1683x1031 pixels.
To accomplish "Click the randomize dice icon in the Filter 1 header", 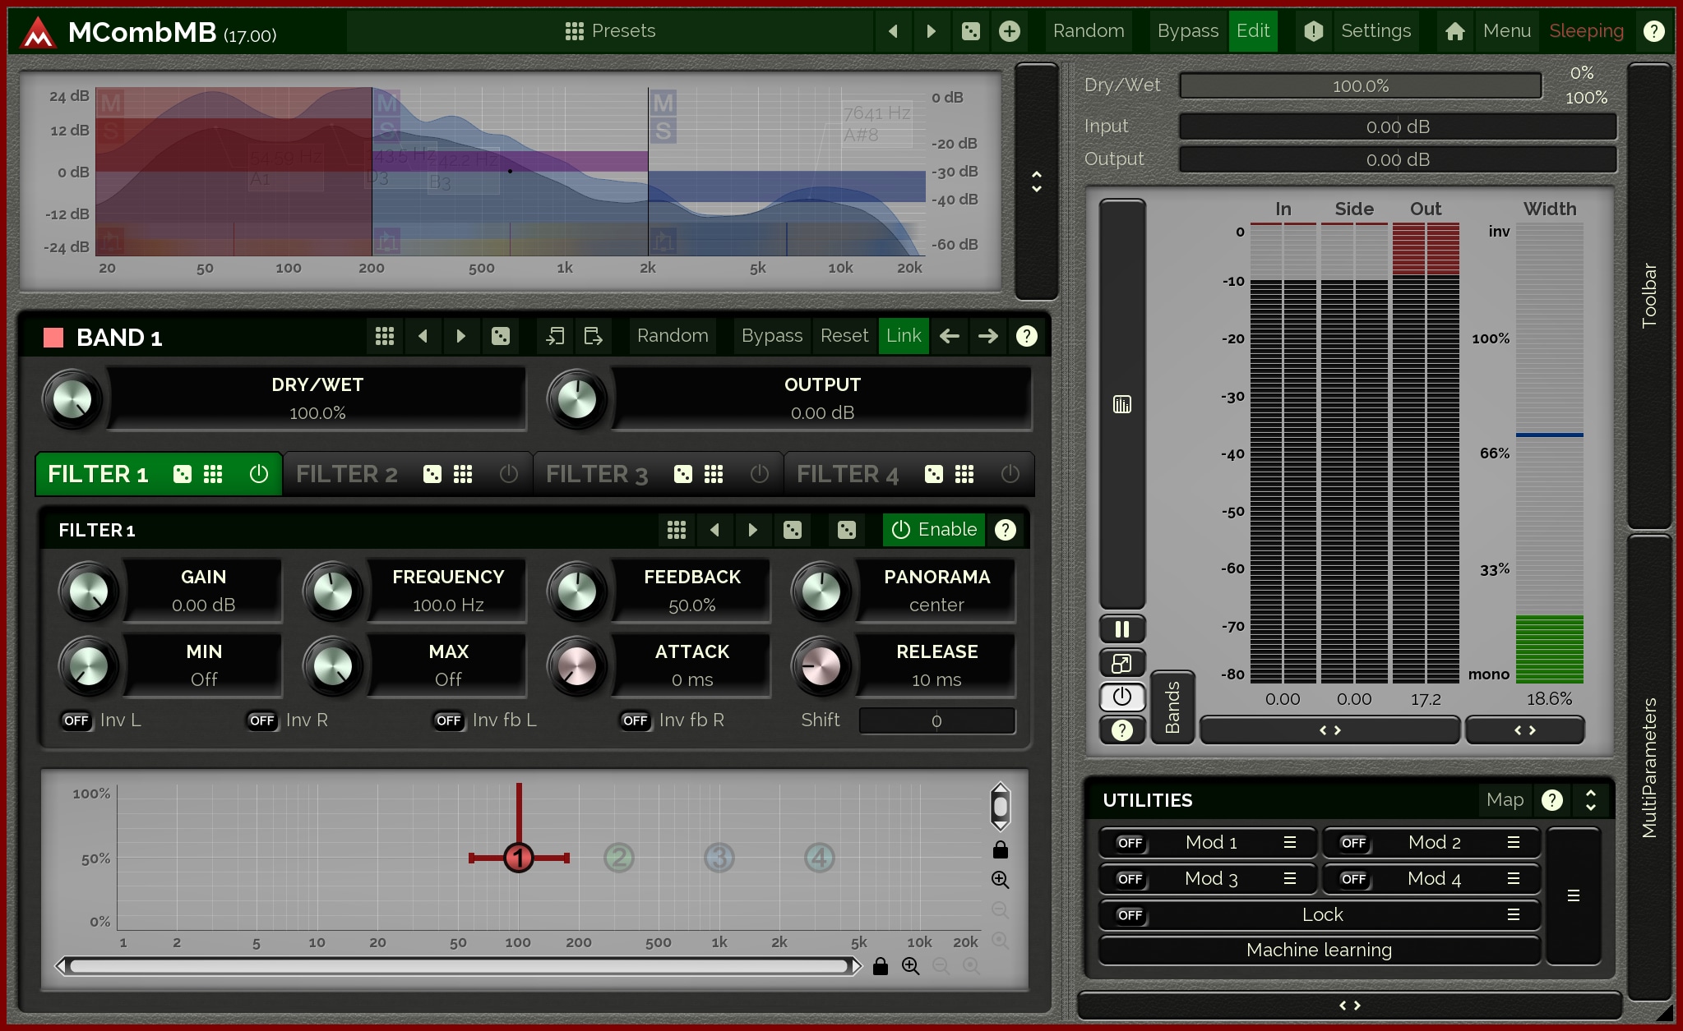I will [846, 530].
